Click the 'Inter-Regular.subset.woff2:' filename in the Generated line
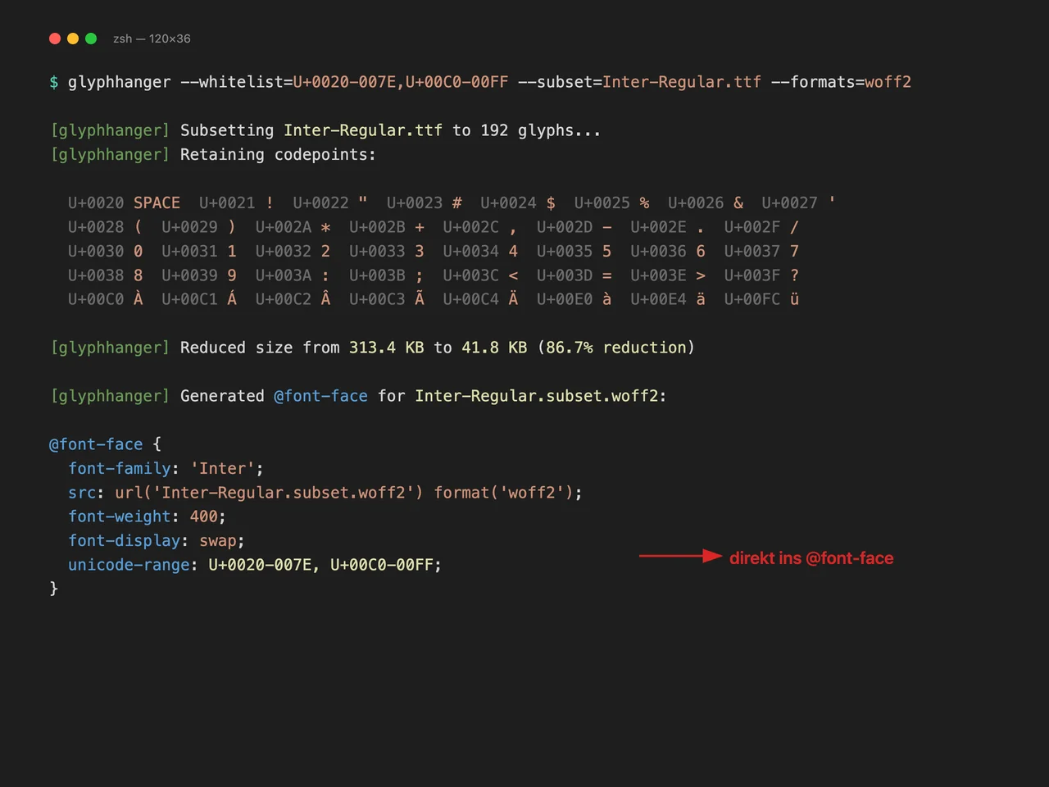Screen dimensions: 1049x787 (541, 396)
